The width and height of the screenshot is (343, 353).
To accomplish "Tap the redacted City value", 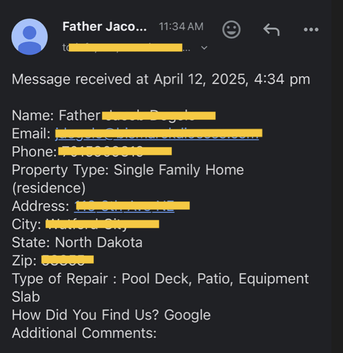I will click(102, 224).
